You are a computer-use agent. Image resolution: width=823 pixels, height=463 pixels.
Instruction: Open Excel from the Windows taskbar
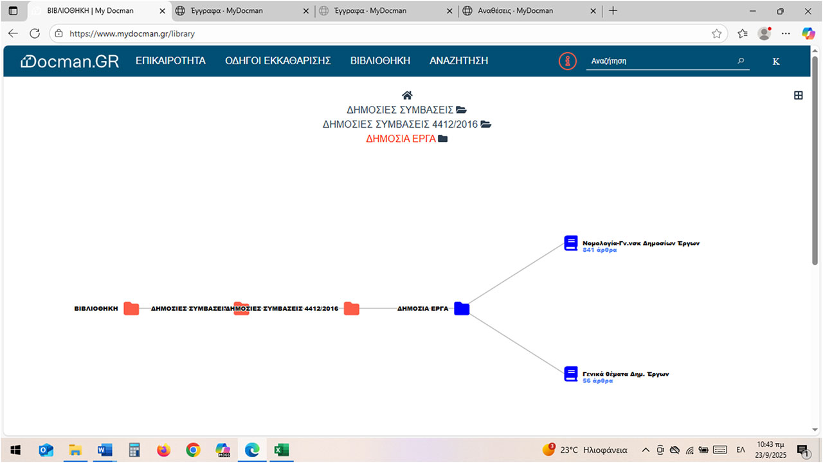281,450
